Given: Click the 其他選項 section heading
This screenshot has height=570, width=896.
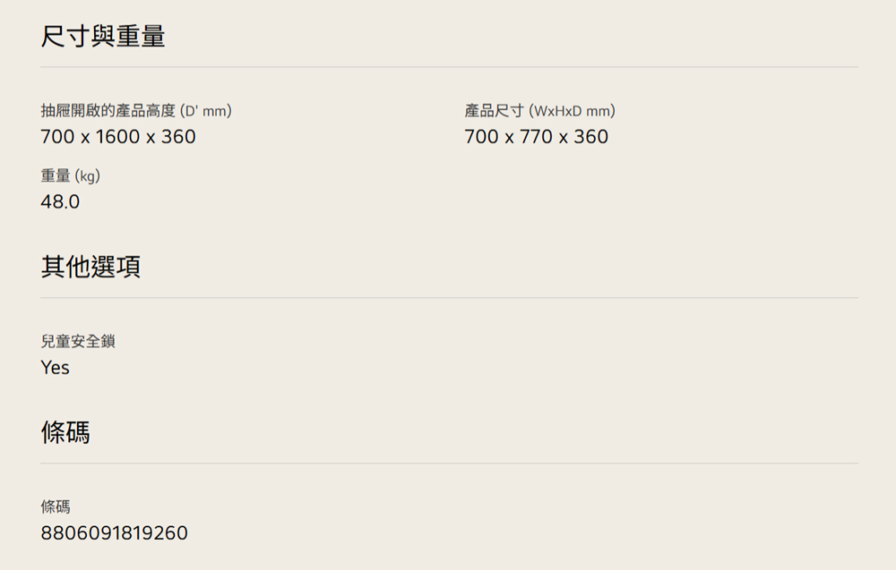Looking at the screenshot, I should point(90,267).
